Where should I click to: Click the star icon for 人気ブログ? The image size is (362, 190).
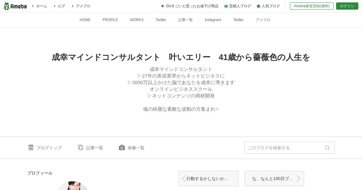click(x=259, y=6)
